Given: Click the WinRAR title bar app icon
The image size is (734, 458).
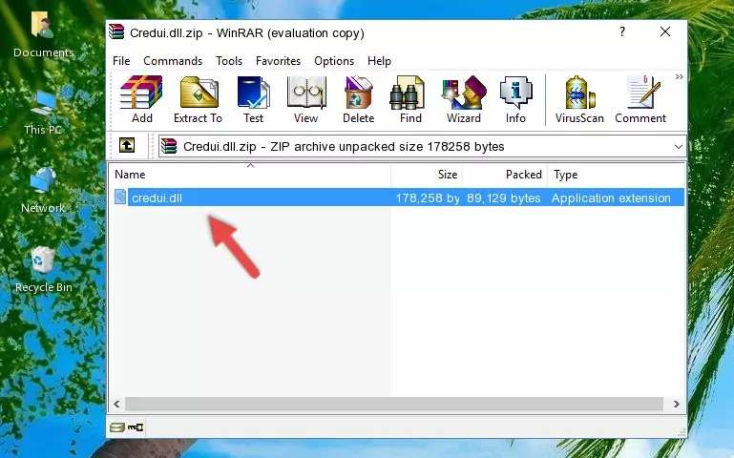Looking at the screenshot, I should [116, 31].
